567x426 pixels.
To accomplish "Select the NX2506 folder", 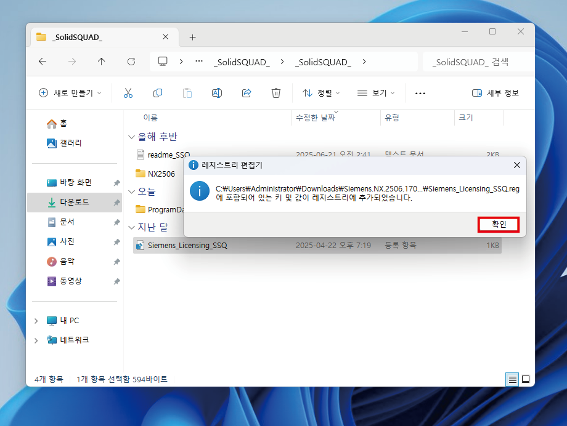I will coord(155,174).
